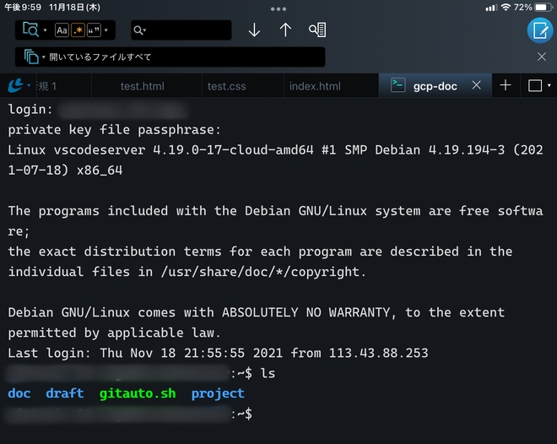
Task: Show all search results list icon
Action: pyautogui.click(x=317, y=30)
